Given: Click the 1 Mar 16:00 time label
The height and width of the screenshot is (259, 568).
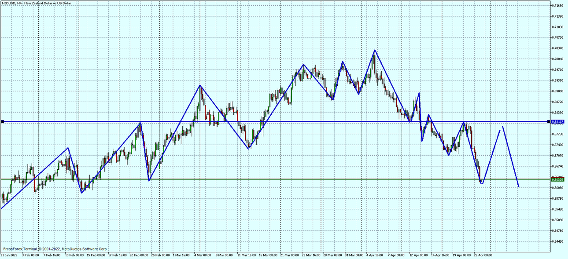Looking at the screenshot, I should (x=181, y=255).
